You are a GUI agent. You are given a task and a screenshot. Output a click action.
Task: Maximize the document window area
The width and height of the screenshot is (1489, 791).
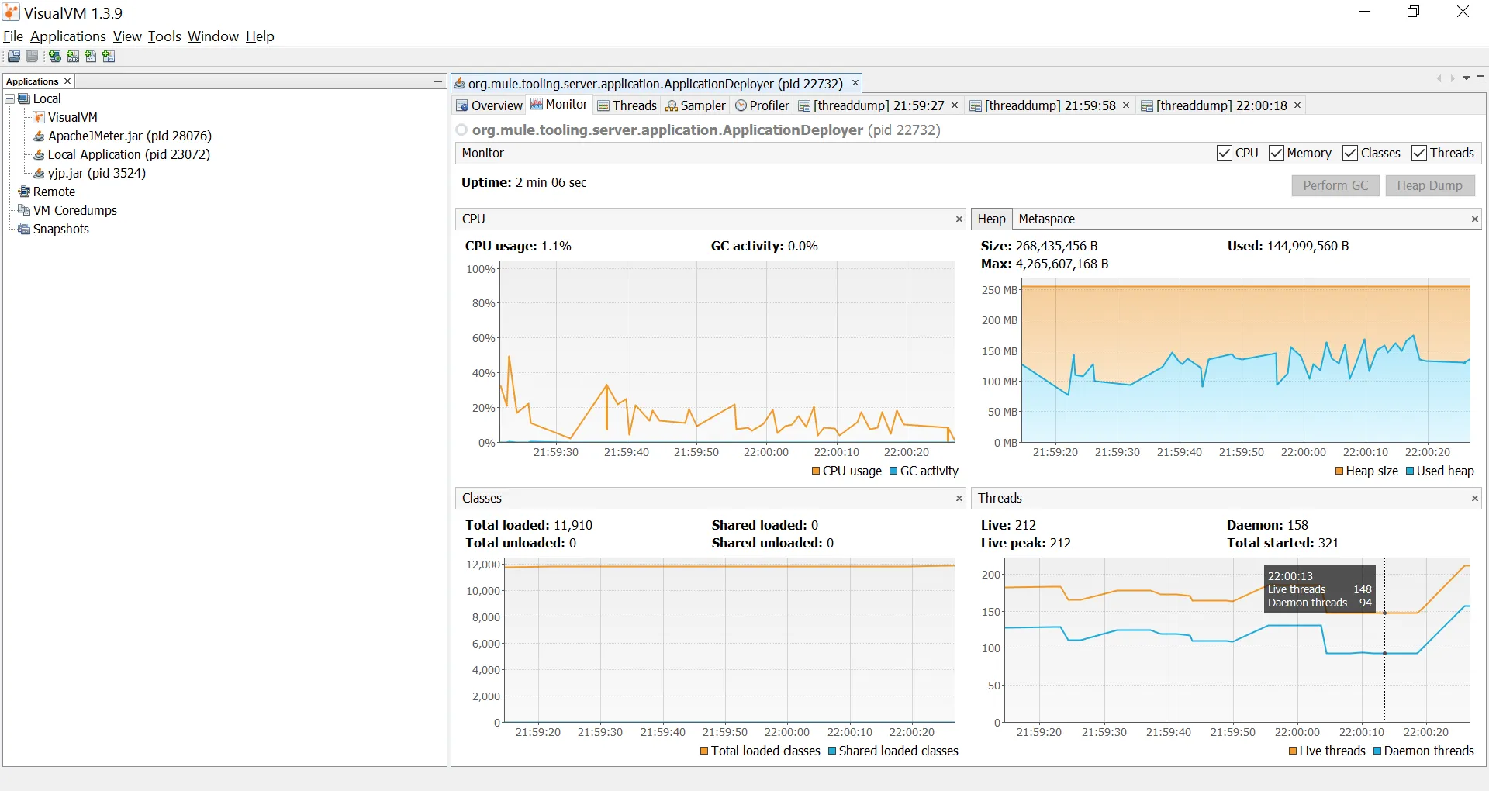click(1480, 78)
